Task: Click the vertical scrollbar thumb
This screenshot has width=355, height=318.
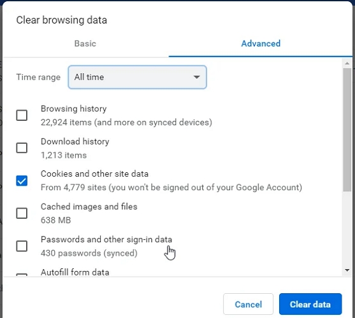Action: click(x=347, y=130)
